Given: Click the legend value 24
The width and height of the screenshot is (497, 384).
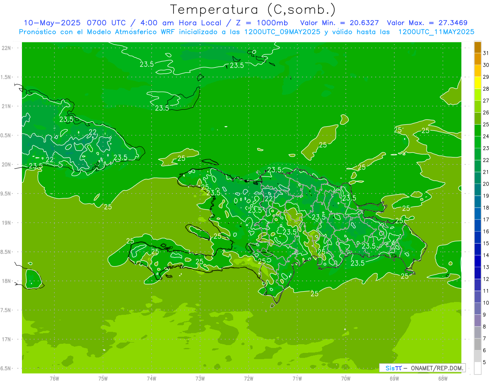Looking at the screenshot, I should pyautogui.click(x=486, y=136).
